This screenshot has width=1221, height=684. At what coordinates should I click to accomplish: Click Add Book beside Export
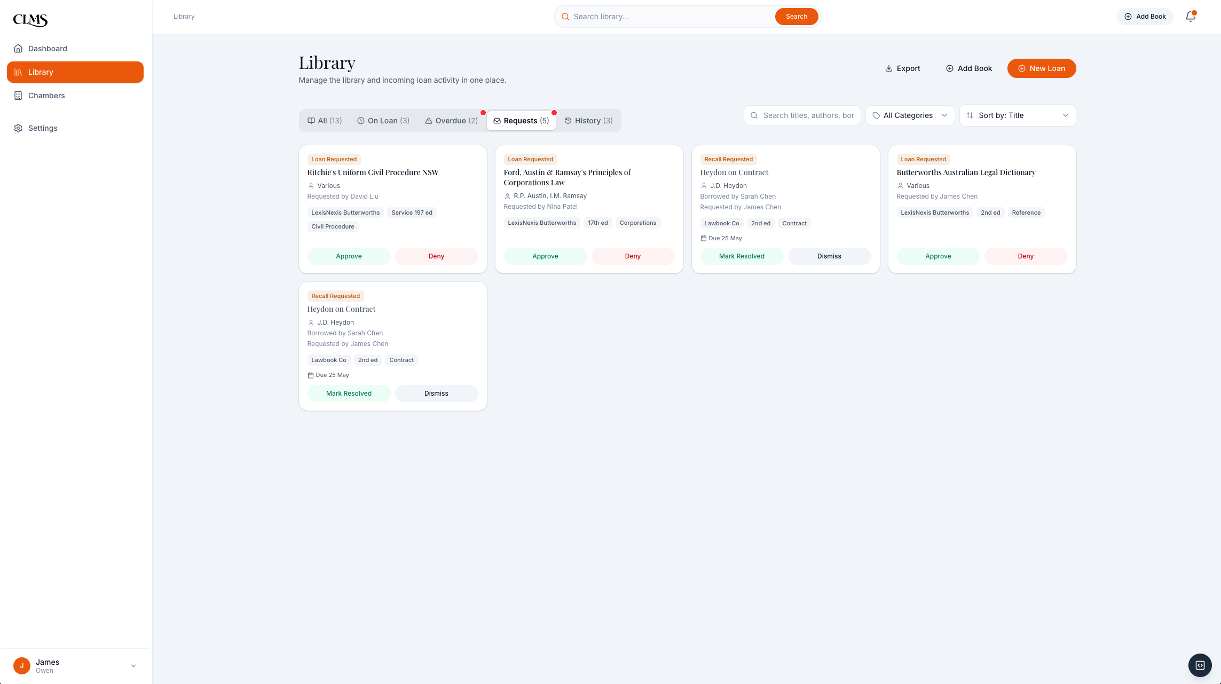point(968,68)
